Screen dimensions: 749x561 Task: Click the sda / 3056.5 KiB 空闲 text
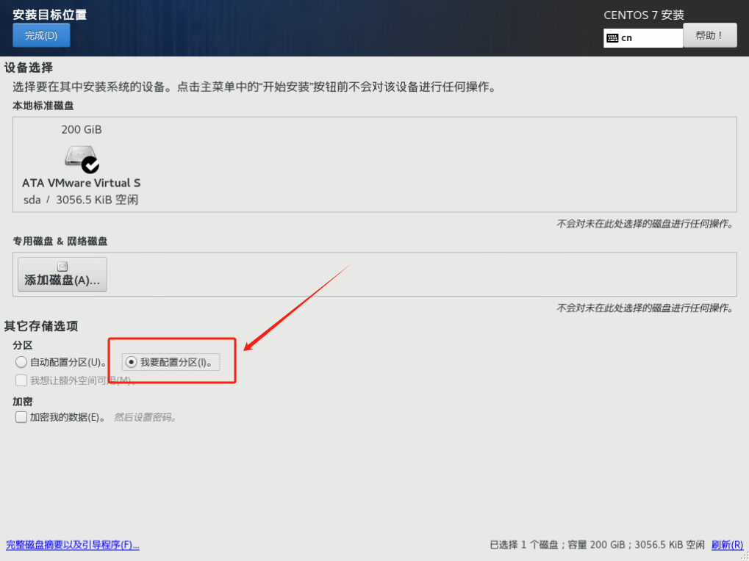[81, 200]
